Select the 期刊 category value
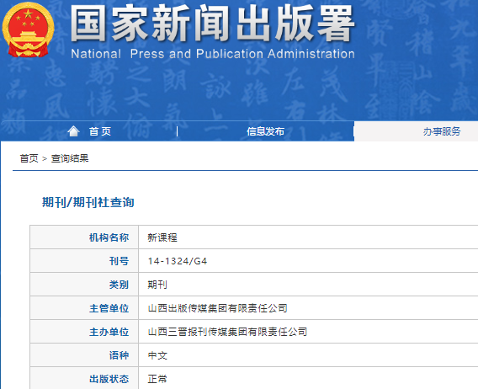 click(x=157, y=285)
